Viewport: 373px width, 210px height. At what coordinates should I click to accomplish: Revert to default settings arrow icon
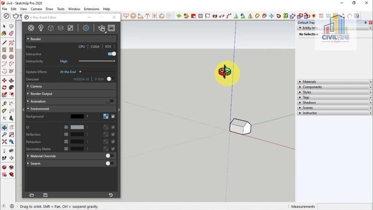point(111,195)
